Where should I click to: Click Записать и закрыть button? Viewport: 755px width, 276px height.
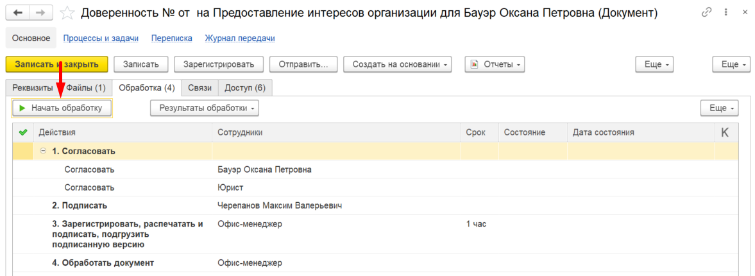tap(57, 64)
